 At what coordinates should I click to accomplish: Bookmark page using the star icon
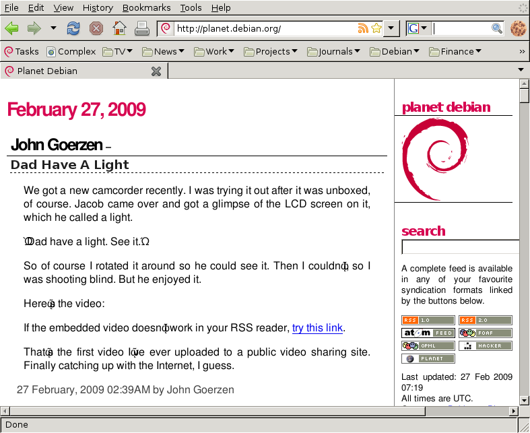point(376,28)
